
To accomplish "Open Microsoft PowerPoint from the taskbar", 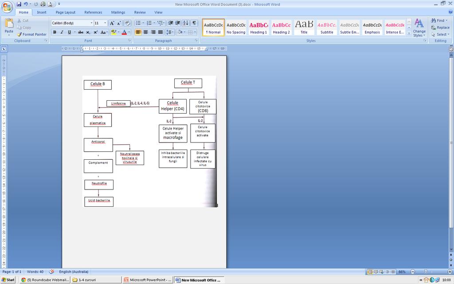I will [148, 280].
